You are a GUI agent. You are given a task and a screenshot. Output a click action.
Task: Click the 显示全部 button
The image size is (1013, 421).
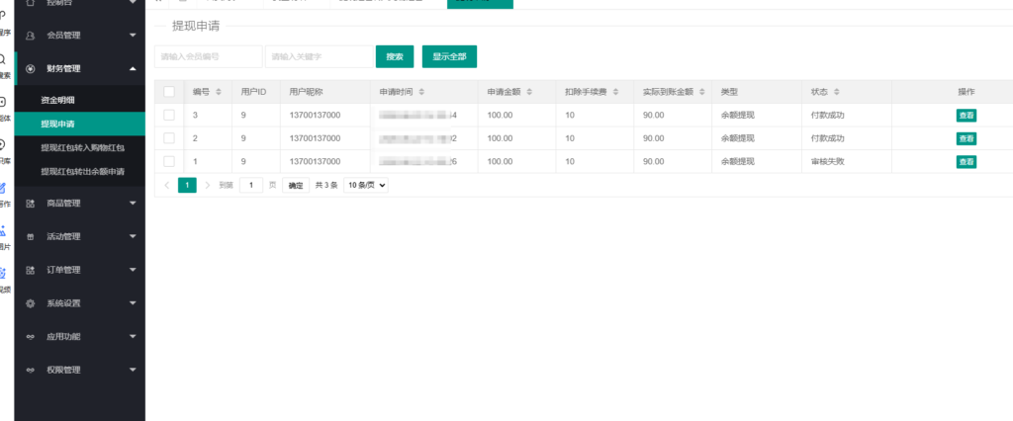(x=450, y=56)
